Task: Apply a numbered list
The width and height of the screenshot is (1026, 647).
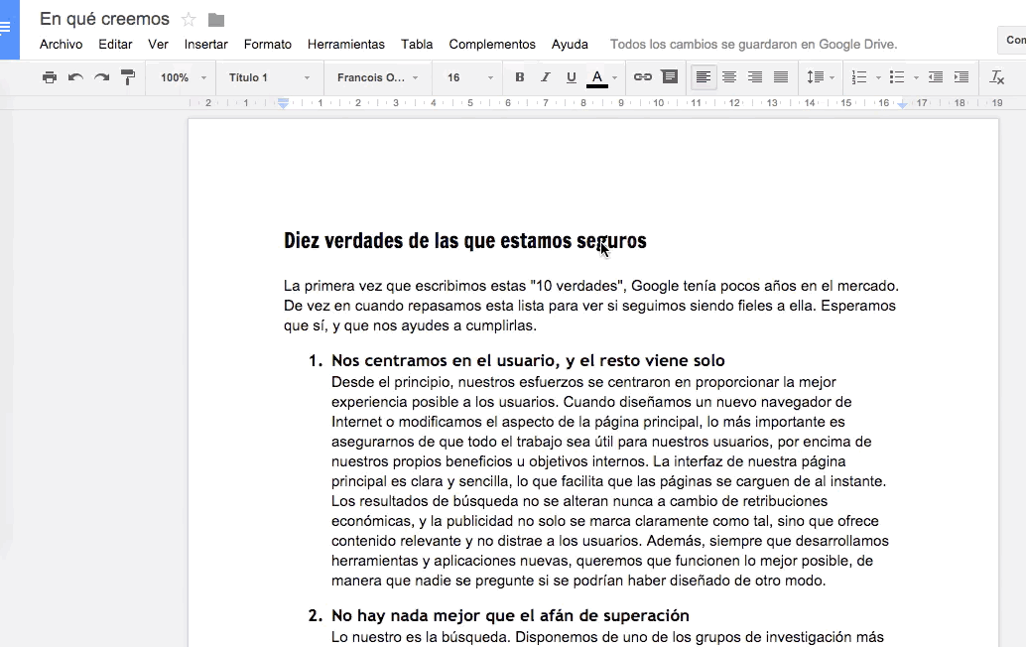Action: 859,77
